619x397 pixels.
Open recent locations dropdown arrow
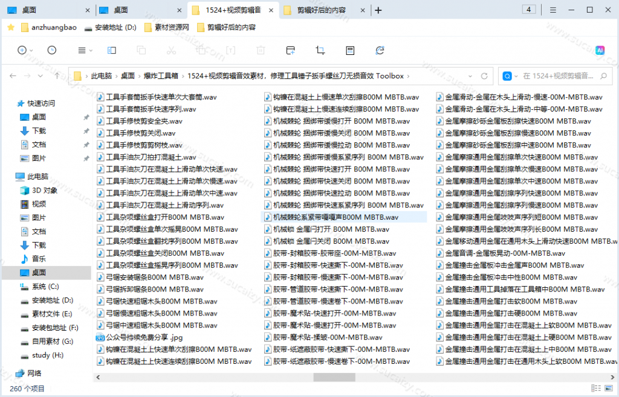point(41,75)
